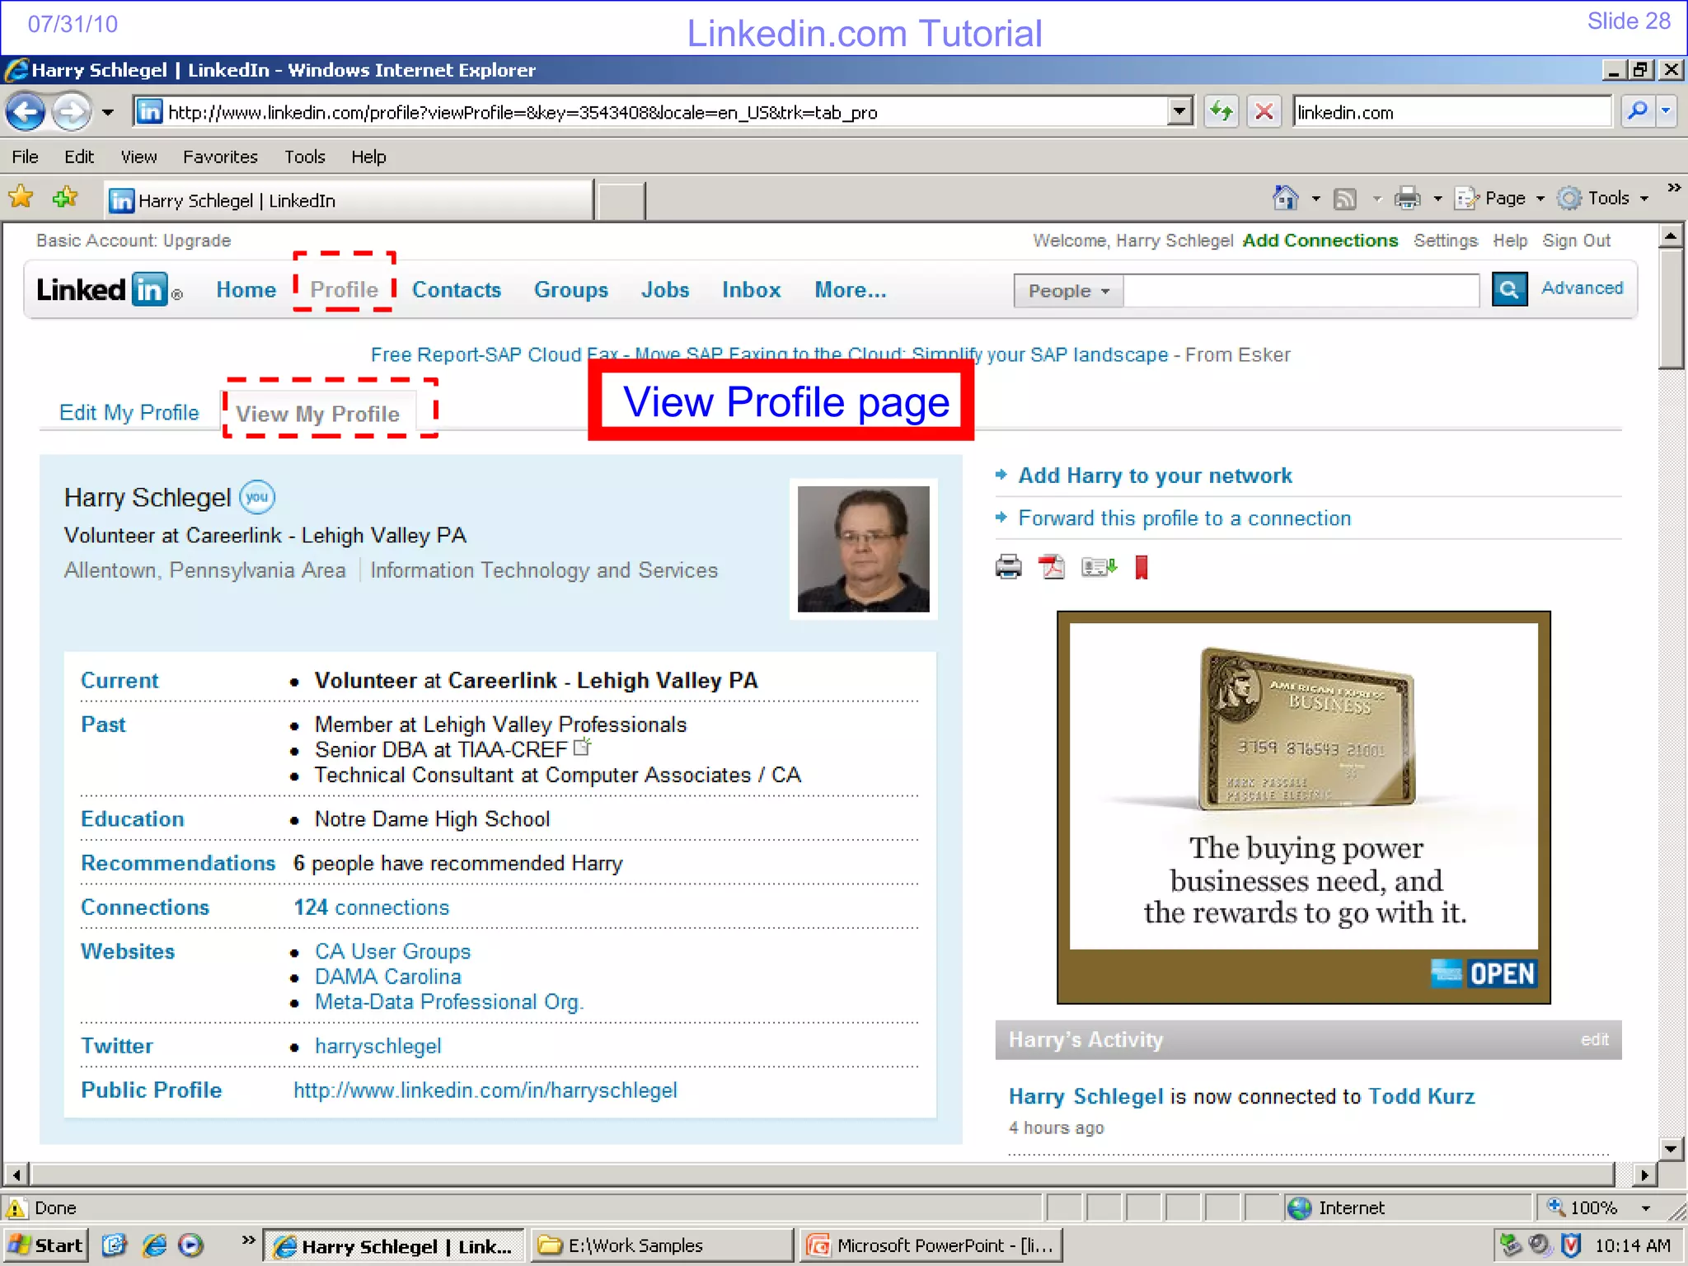Click the Add to Favorites icon
The width and height of the screenshot is (1688, 1266).
pos(64,198)
